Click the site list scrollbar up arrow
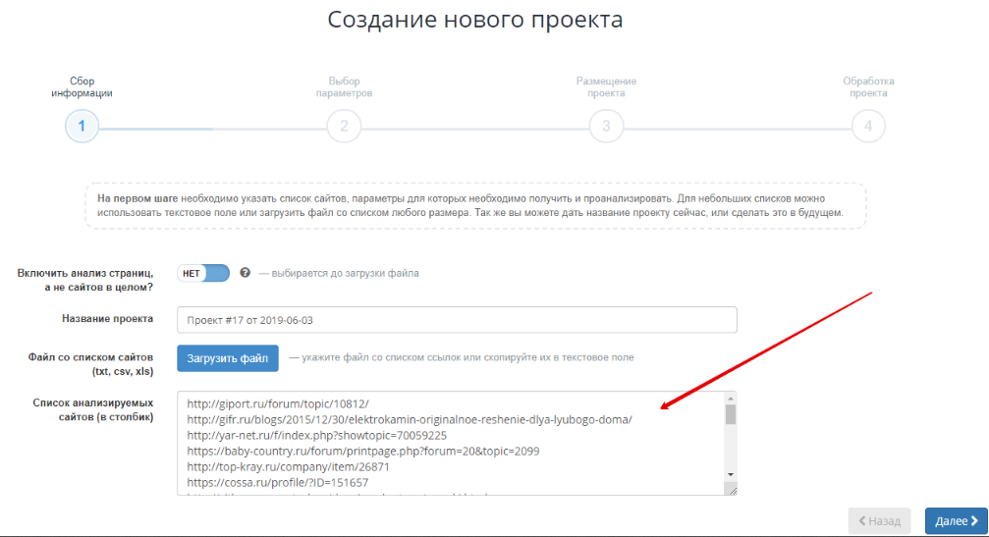989x537 pixels. click(731, 399)
